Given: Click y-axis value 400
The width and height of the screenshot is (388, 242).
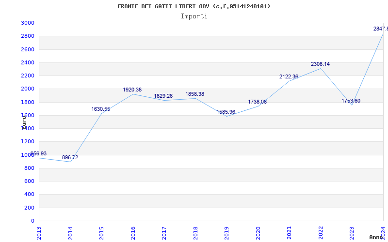Looking at the screenshot, I should point(29,195).
